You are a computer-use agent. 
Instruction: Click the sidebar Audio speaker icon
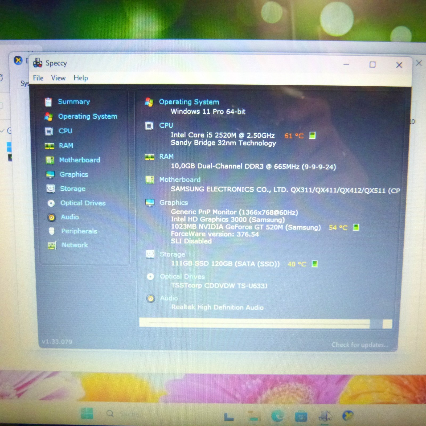(x=51, y=217)
